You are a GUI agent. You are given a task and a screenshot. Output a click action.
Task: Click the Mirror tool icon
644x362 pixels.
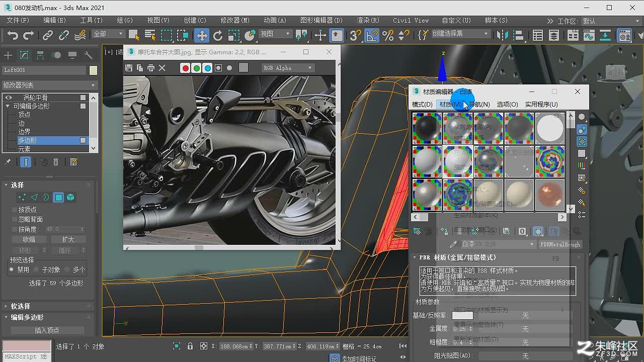point(502,35)
